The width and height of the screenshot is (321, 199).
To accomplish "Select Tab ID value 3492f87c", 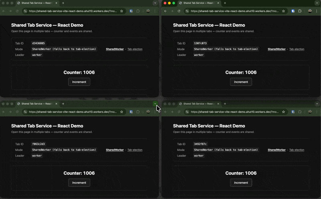I will coord(200,144).
